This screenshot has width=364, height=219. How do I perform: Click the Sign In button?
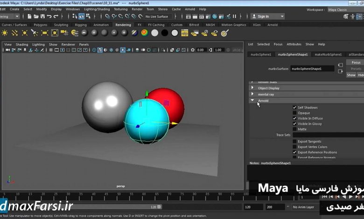pyautogui.click(x=263, y=16)
